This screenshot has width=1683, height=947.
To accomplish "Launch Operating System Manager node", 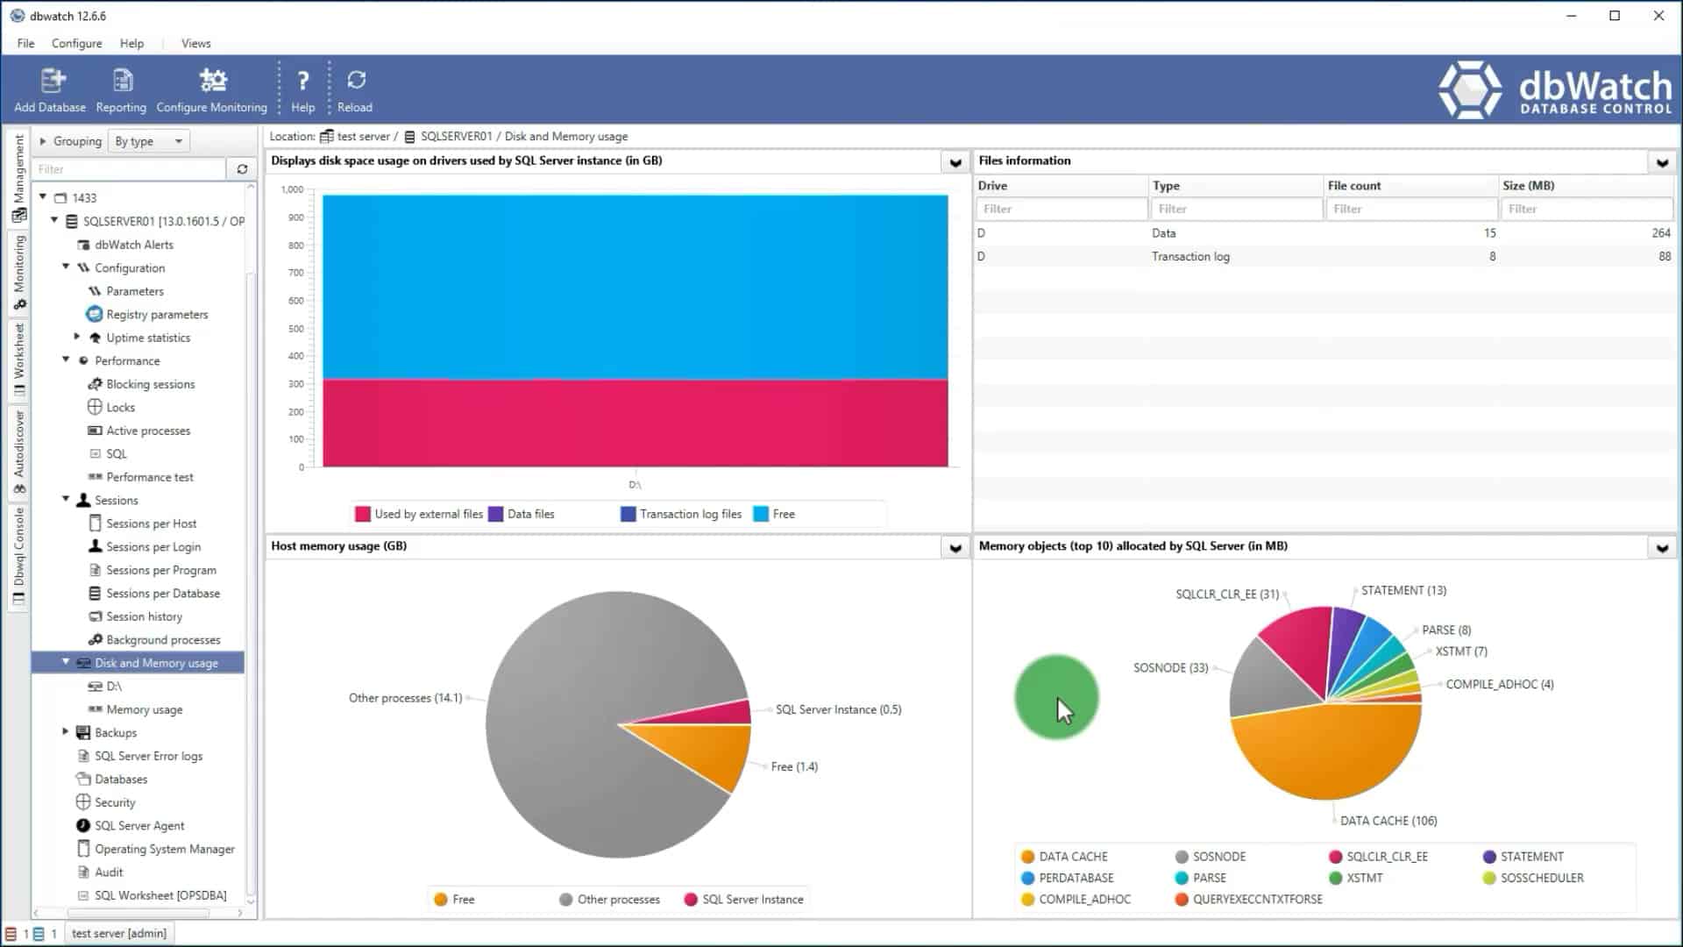I will coord(165,849).
